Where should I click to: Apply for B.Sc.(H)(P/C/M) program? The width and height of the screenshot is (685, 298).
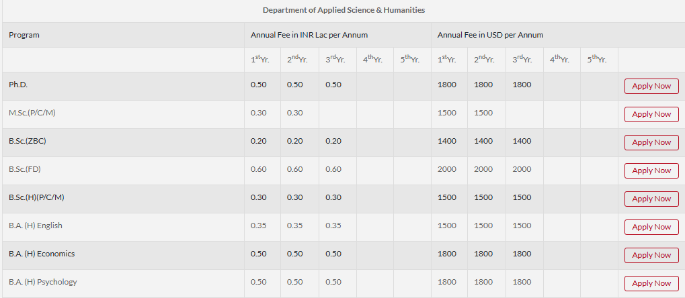pyautogui.click(x=651, y=199)
